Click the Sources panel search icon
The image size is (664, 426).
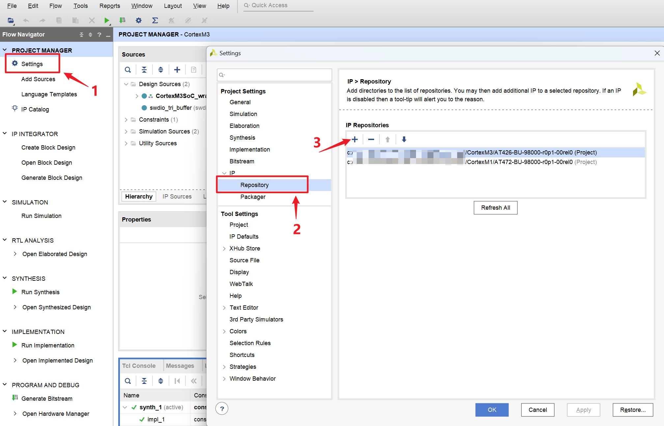(x=128, y=70)
